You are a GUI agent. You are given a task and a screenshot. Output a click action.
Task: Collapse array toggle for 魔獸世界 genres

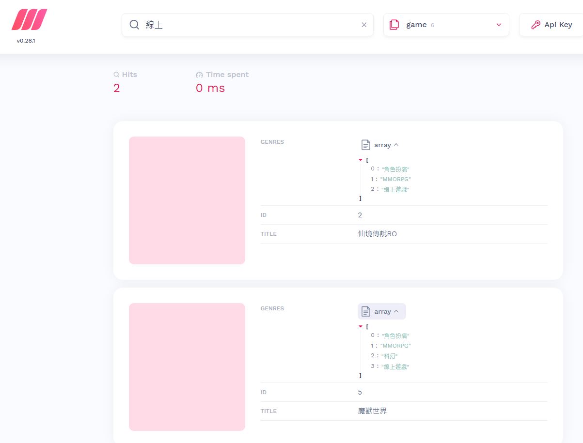pos(382,311)
